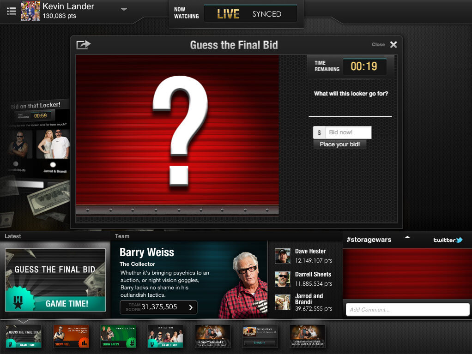
Task: Close the Guess the Final Bid dialog
Action: 393,45
